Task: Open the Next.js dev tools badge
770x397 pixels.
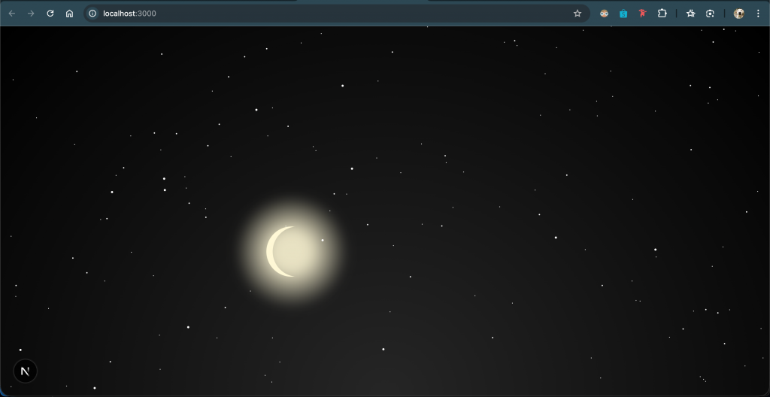Action: (25, 371)
